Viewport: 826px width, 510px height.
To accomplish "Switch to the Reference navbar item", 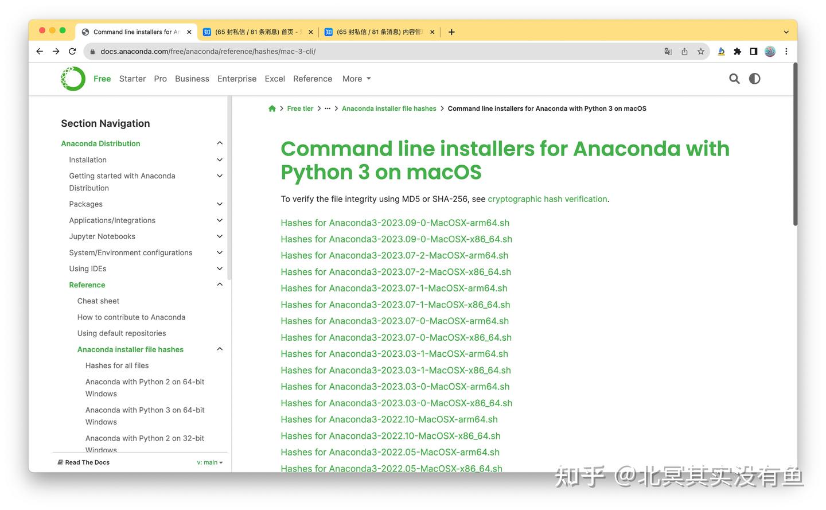I will coord(313,79).
